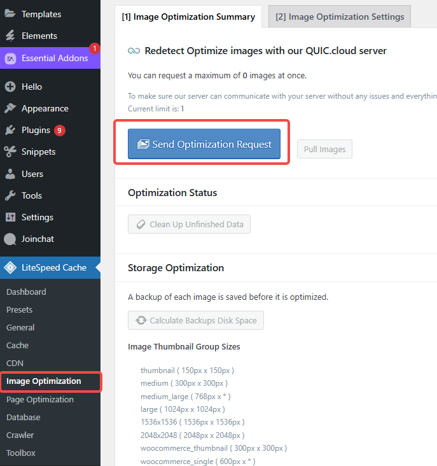
Task: Open the Plugins menu
Action: pyautogui.click(x=50, y=130)
